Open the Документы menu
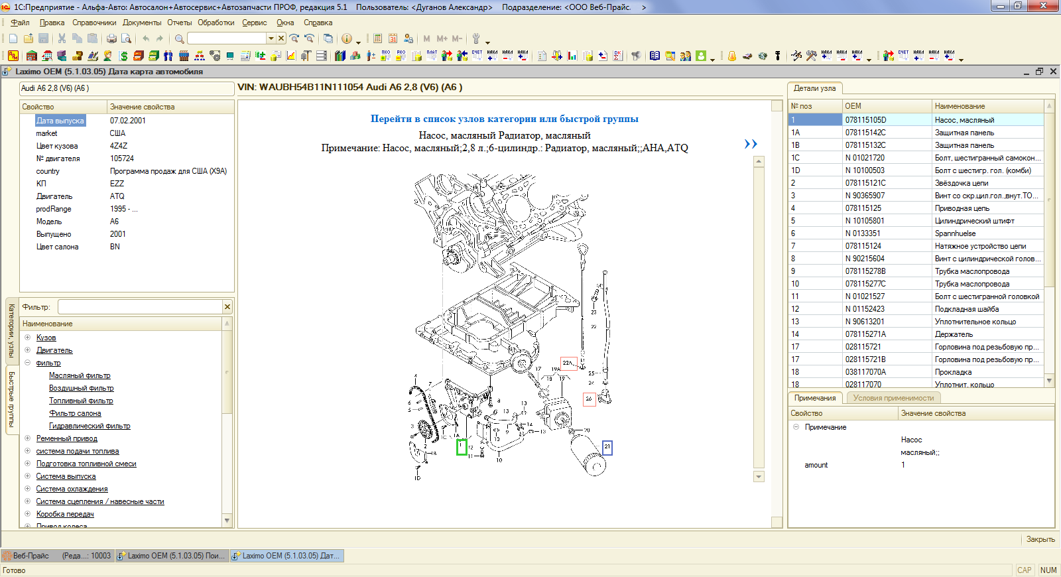 pos(142,23)
